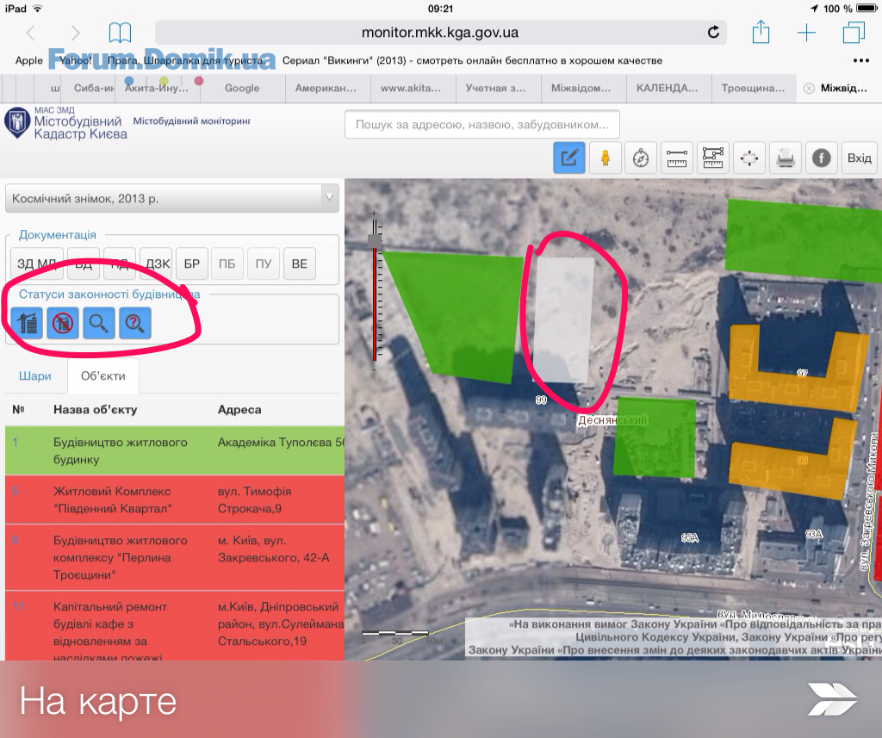Click the printer icon to print map
This screenshot has width=882, height=738.
(786, 158)
